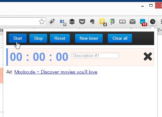Start the timer

18,38
